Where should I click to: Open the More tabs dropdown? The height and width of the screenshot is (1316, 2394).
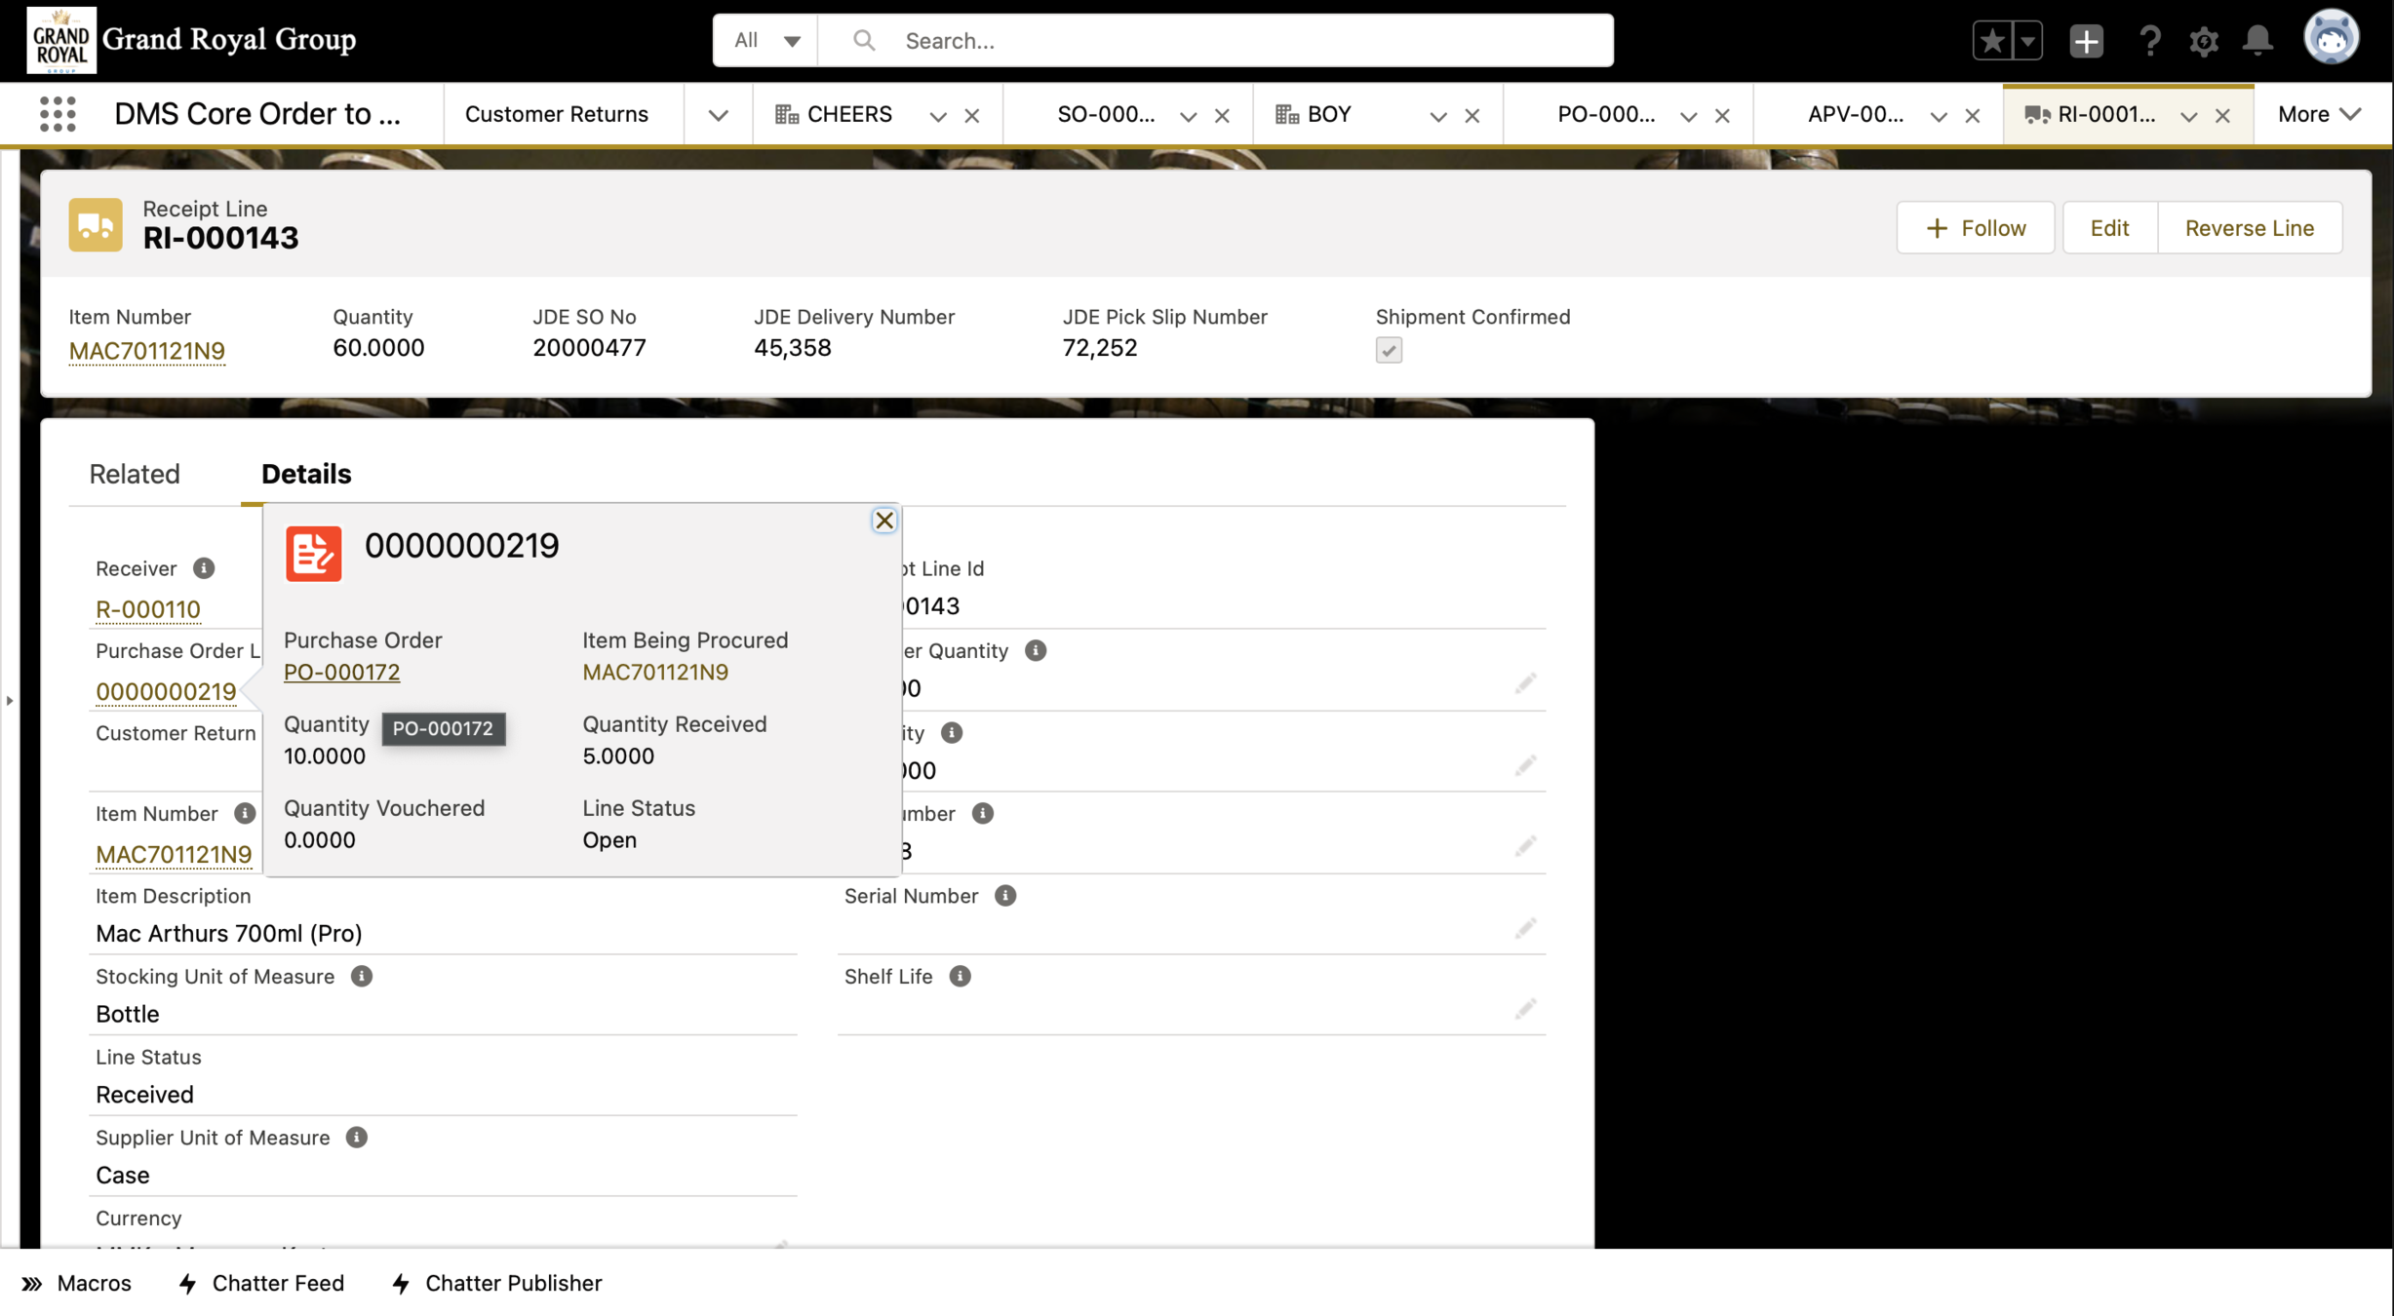2318,114
